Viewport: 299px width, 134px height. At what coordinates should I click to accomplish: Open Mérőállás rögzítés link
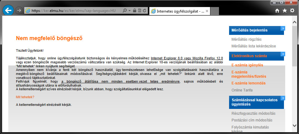246,39
